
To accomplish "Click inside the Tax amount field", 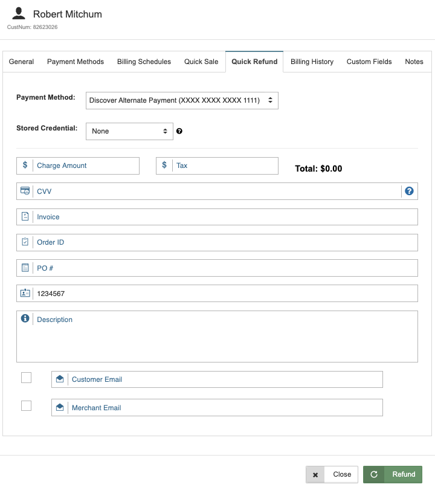I will tap(224, 165).
